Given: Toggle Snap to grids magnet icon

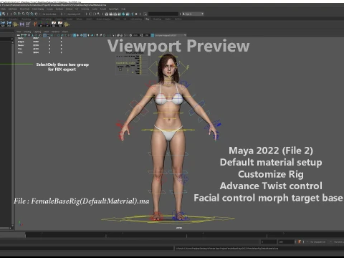Looking at the screenshot, I should click(15, 14).
